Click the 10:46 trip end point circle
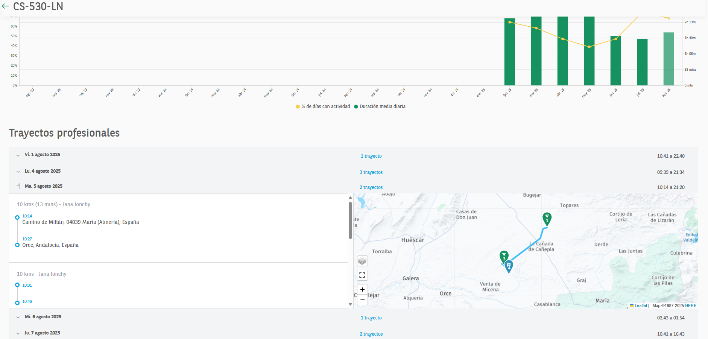The height and width of the screenshot is (339, 708). pos(17,303)
